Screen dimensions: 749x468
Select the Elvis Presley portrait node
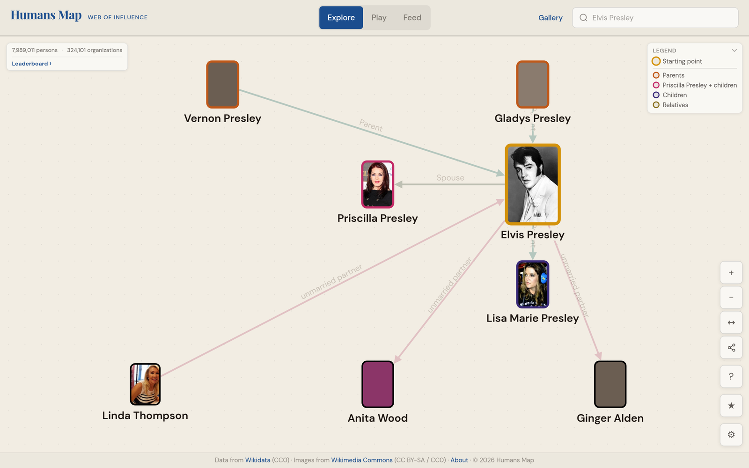click(x=533, y=184)
